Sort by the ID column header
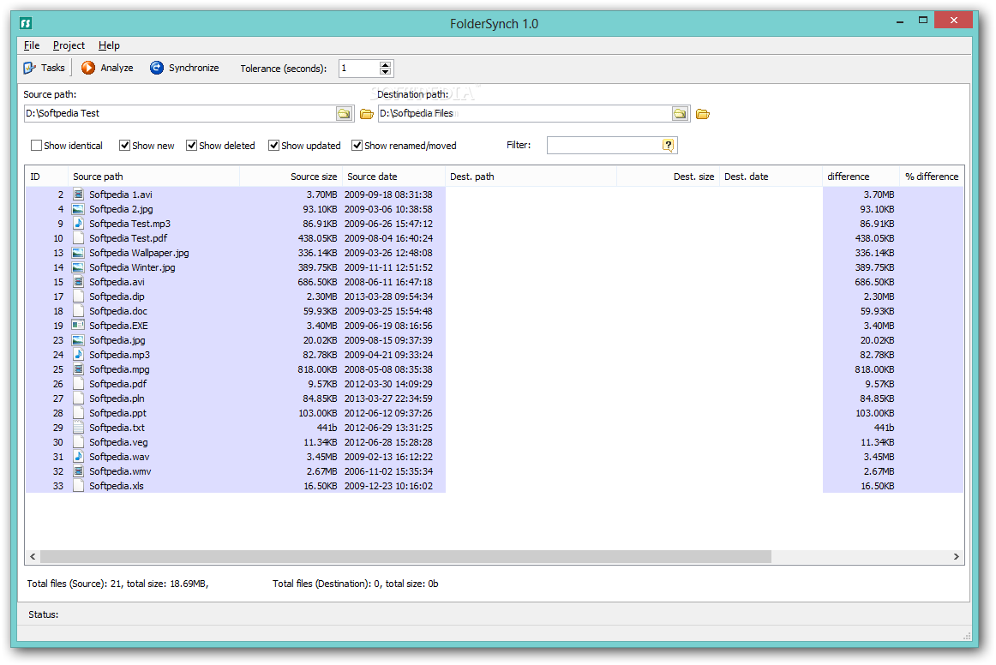The height and width of the screenshot is (665, 996). [46, 177]
